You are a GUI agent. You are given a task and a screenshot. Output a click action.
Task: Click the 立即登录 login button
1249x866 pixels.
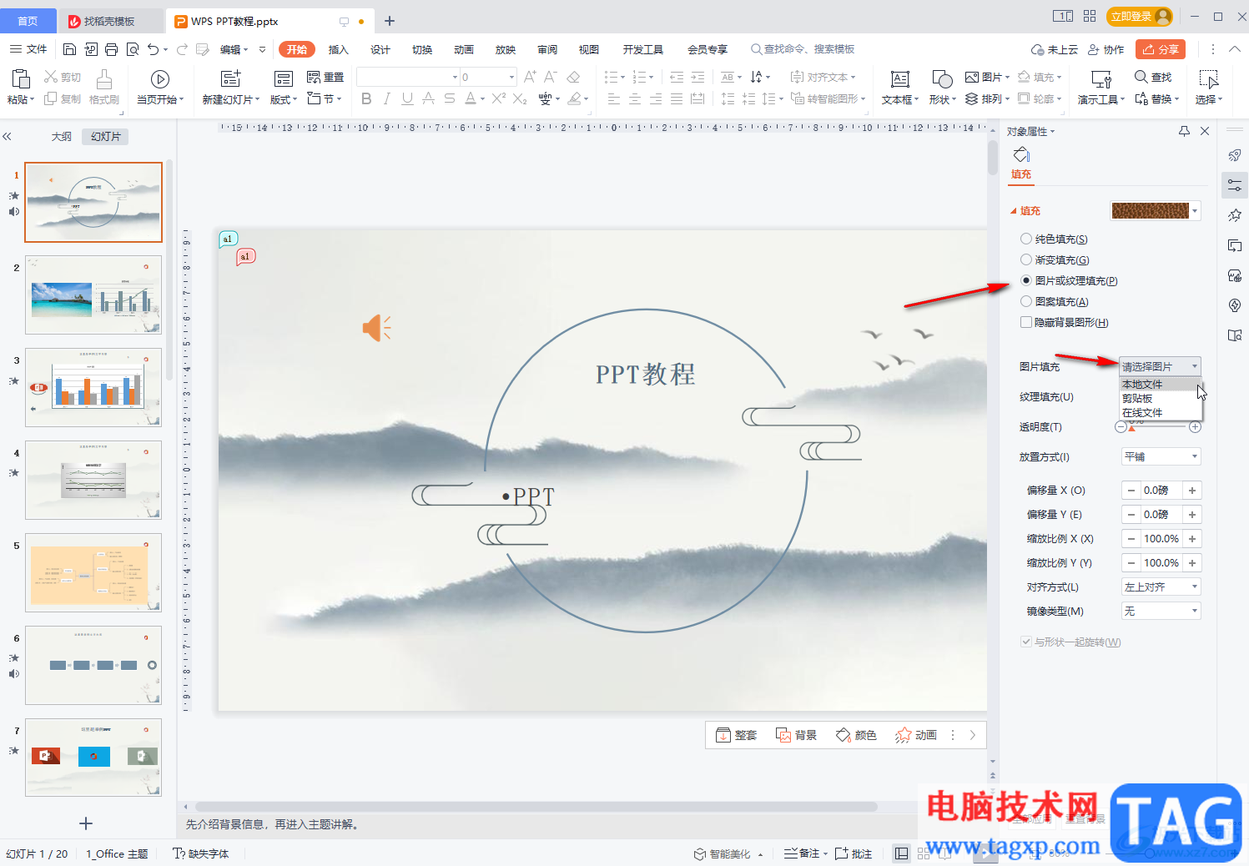pyautogui.click(x=1141, y=16)
